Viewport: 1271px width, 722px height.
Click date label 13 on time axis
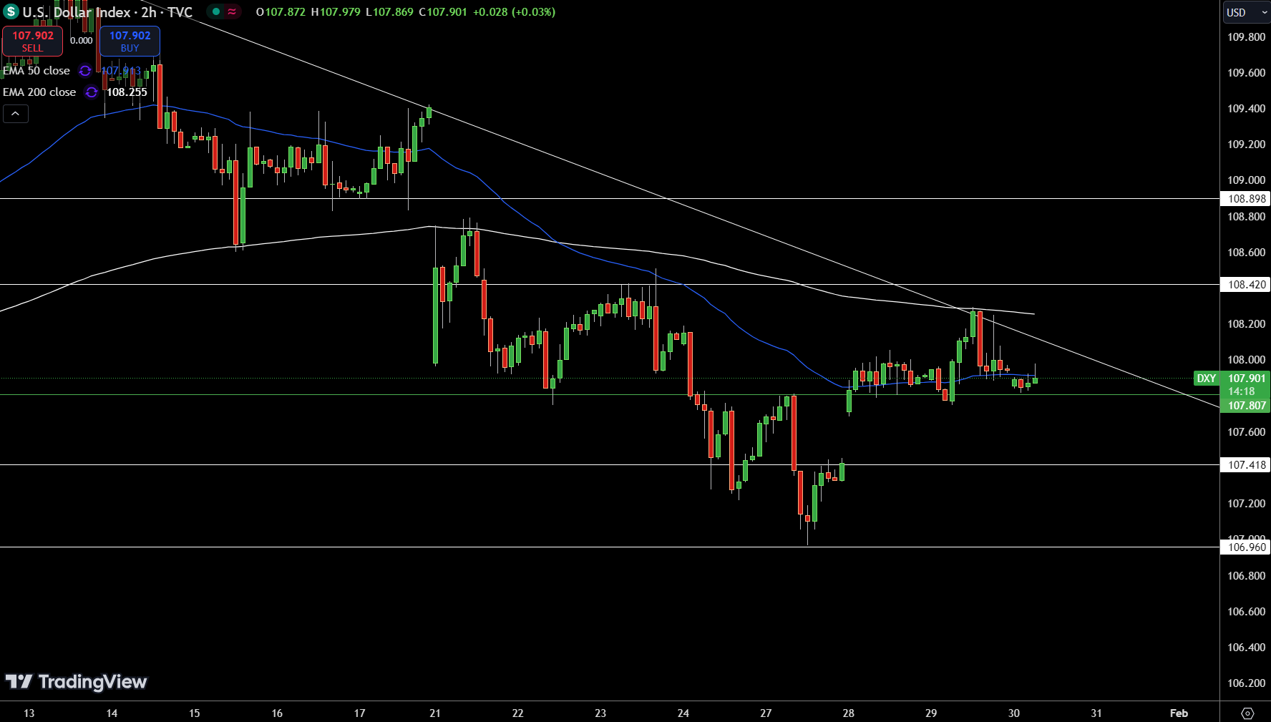pos(29,713)
